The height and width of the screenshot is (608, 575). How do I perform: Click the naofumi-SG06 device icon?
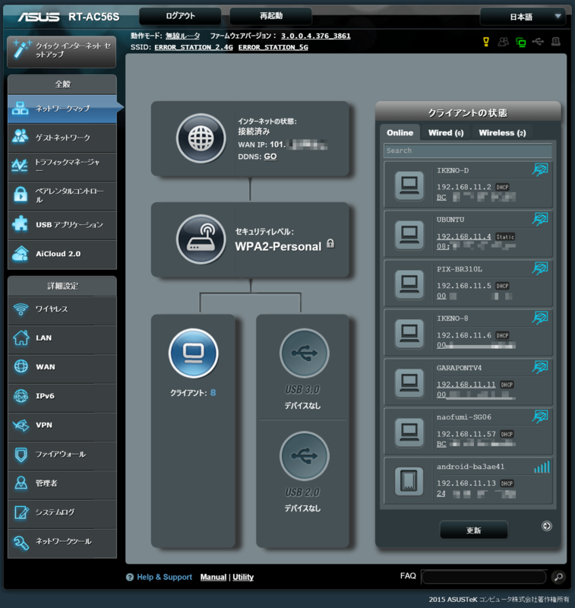(x=409, y=432)
